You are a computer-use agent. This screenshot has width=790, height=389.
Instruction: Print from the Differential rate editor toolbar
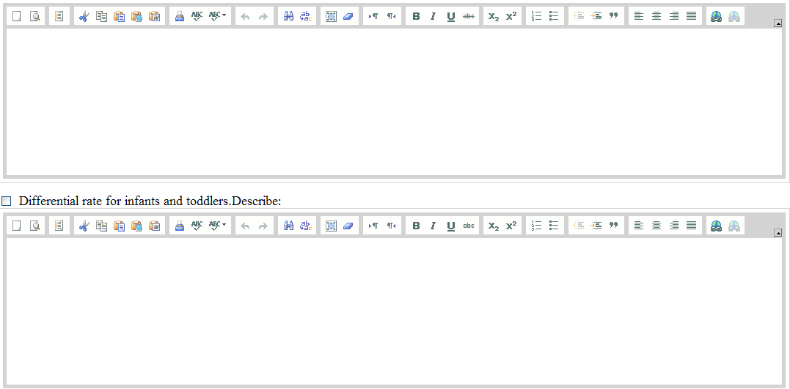[179, 226]
